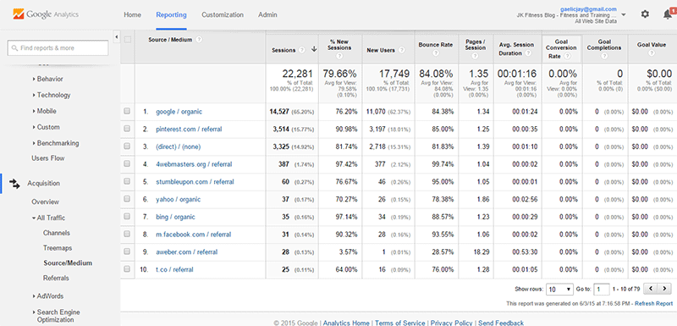Collapse the sidebar with the arrow toggle

point(116,37)
